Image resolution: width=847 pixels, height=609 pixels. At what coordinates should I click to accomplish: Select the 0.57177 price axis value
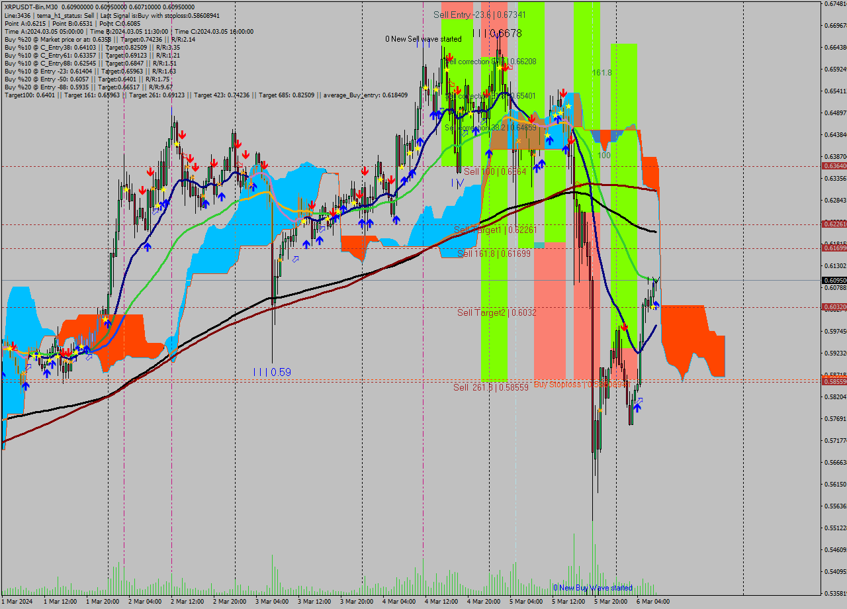(835, 440)
